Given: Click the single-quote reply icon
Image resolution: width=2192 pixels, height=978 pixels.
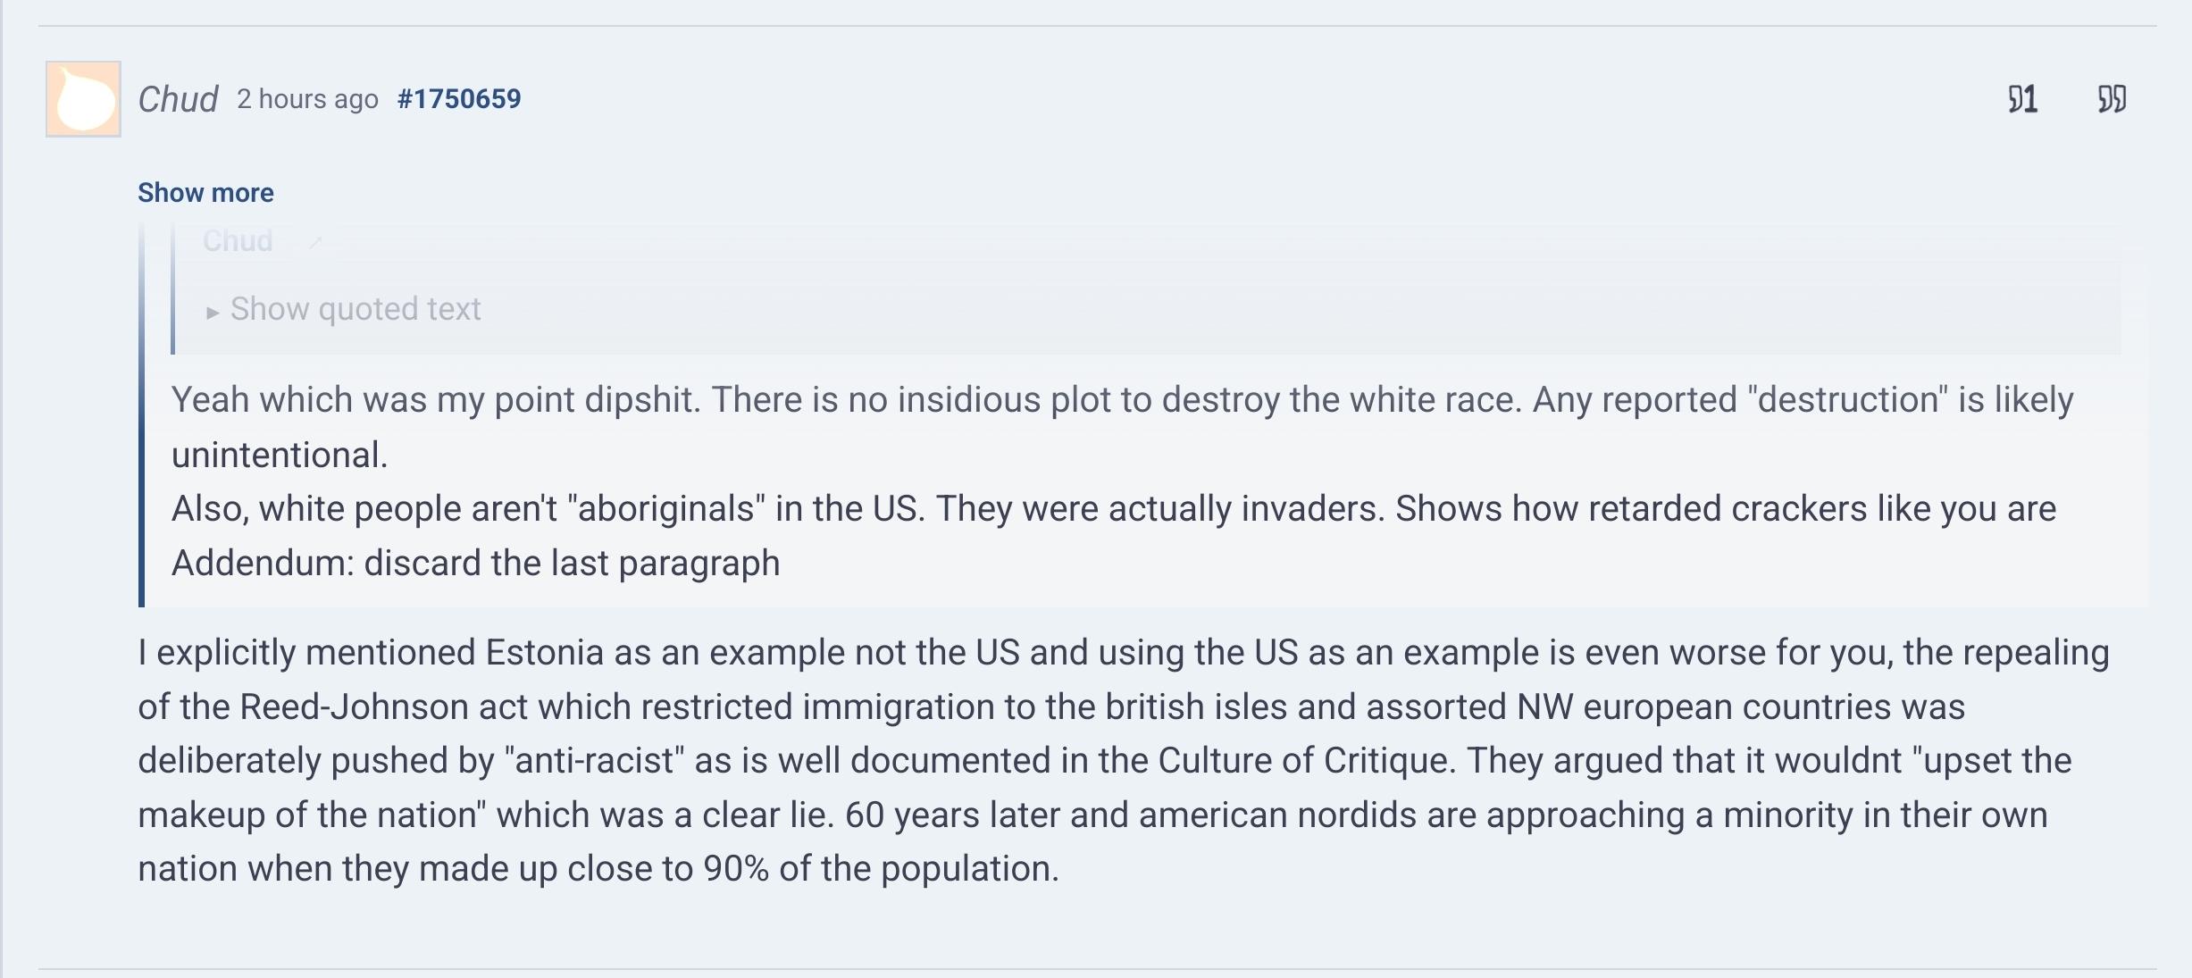Looking at the screenshot, I should [2015, 99].
